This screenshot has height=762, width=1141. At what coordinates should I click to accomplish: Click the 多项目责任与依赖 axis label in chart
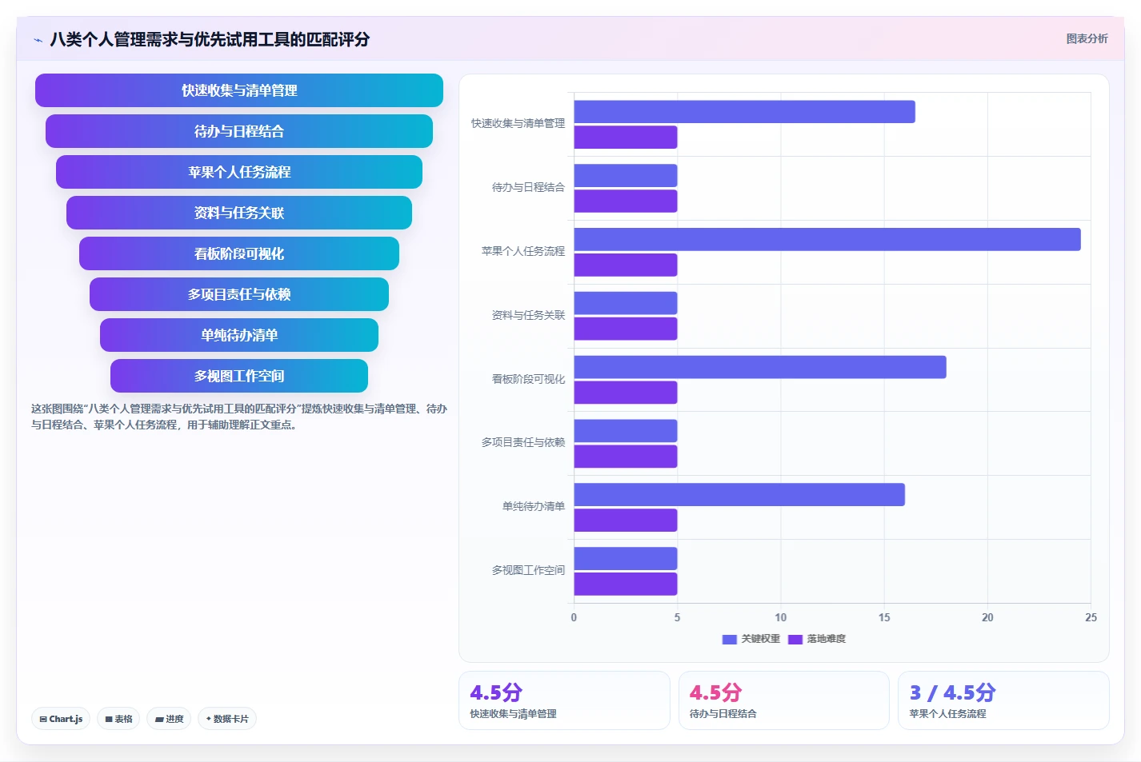[x=523, y=442]
